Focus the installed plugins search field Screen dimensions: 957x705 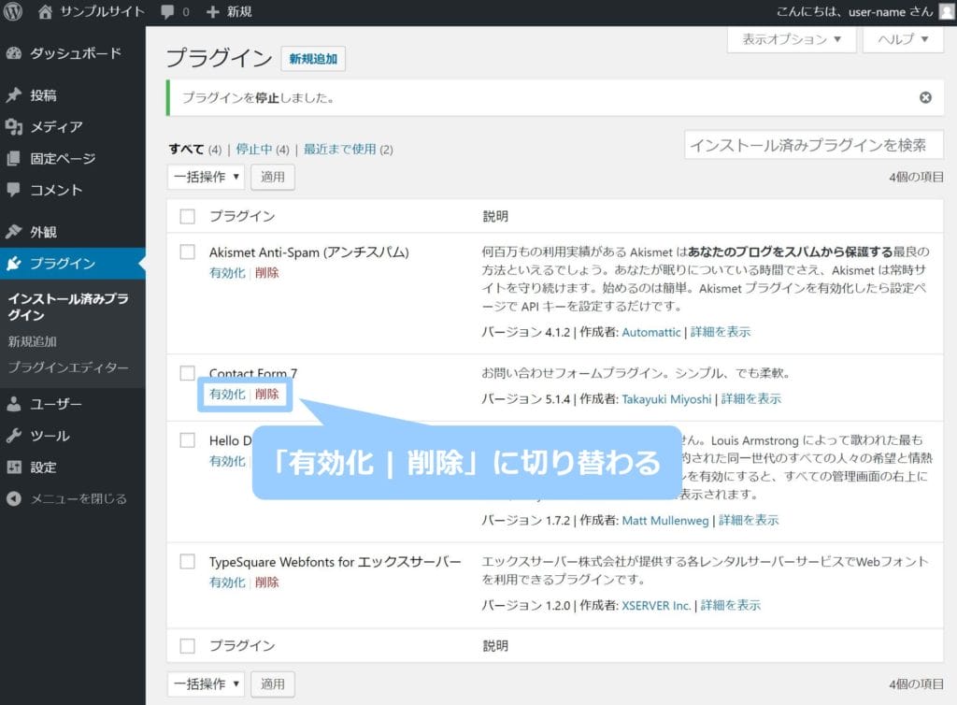[813, 145]
